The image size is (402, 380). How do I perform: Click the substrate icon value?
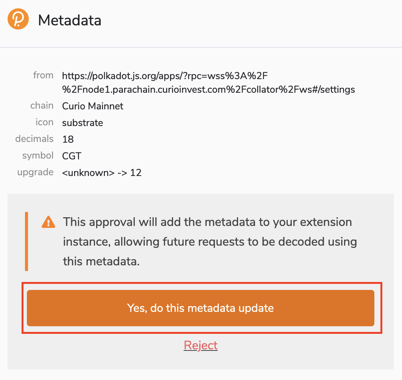click(x=83, y=123)
